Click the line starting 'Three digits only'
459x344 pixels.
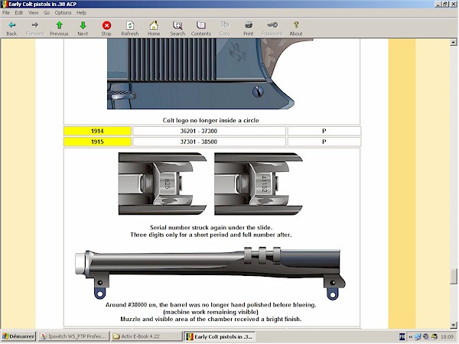(211, 235)
